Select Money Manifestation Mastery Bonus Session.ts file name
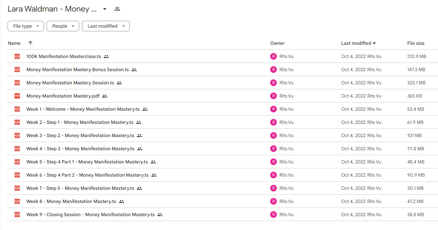The width and height of the screenshot is (438, 230). click(x=78, y=70)
